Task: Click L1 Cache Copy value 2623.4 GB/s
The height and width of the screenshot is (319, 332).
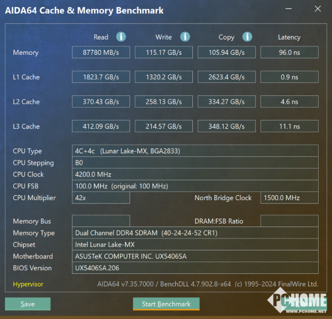Action: (x=226, y=77)
